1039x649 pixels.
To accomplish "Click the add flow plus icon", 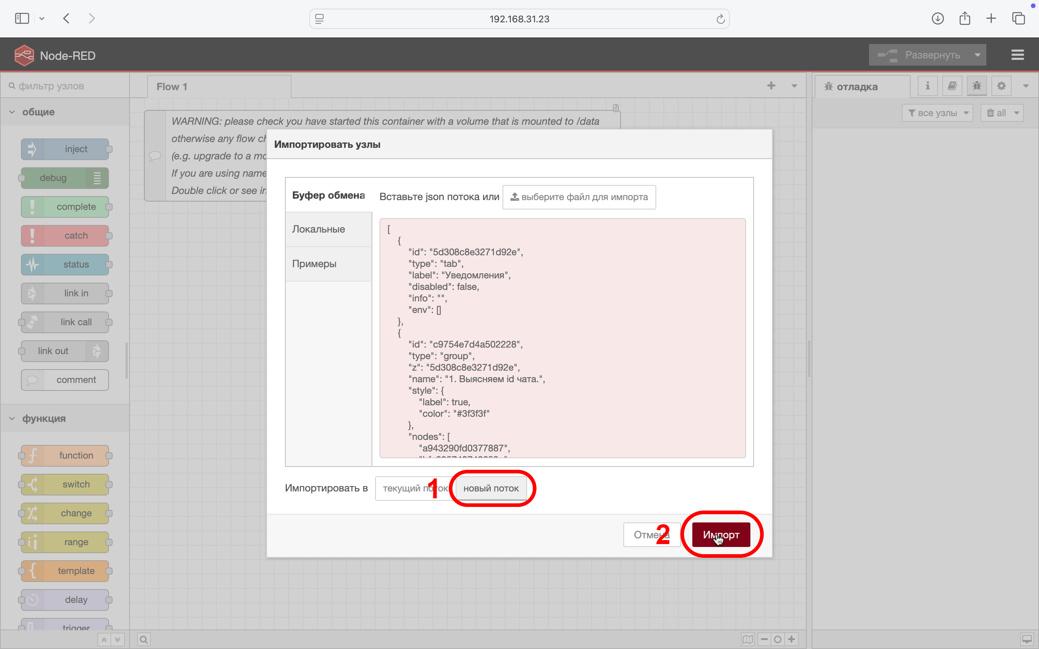I will coord(771,86).
